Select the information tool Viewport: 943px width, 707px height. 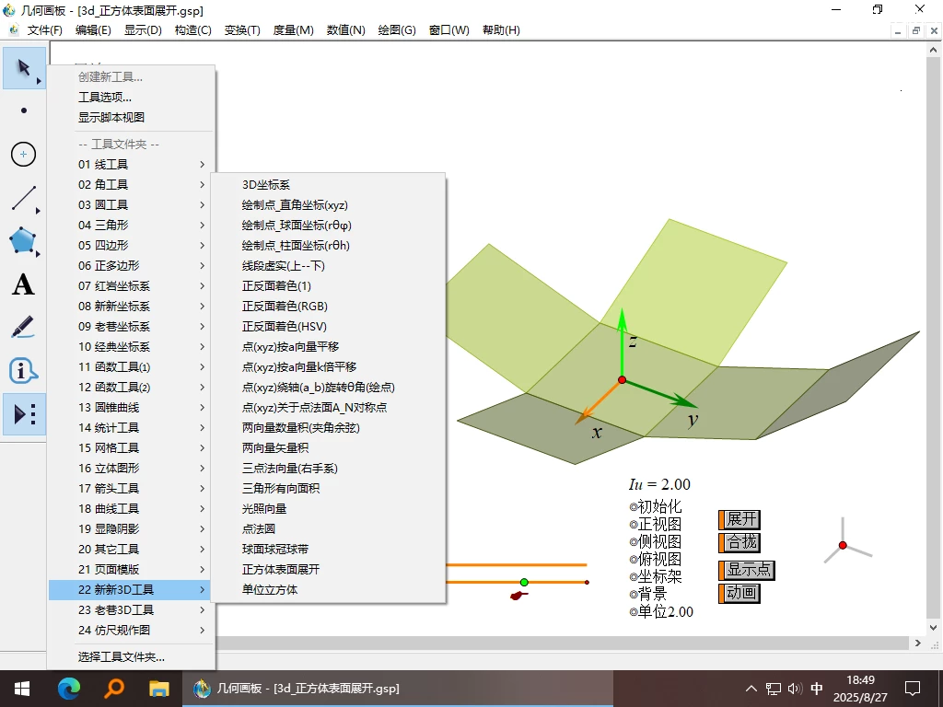coord(23,371)
